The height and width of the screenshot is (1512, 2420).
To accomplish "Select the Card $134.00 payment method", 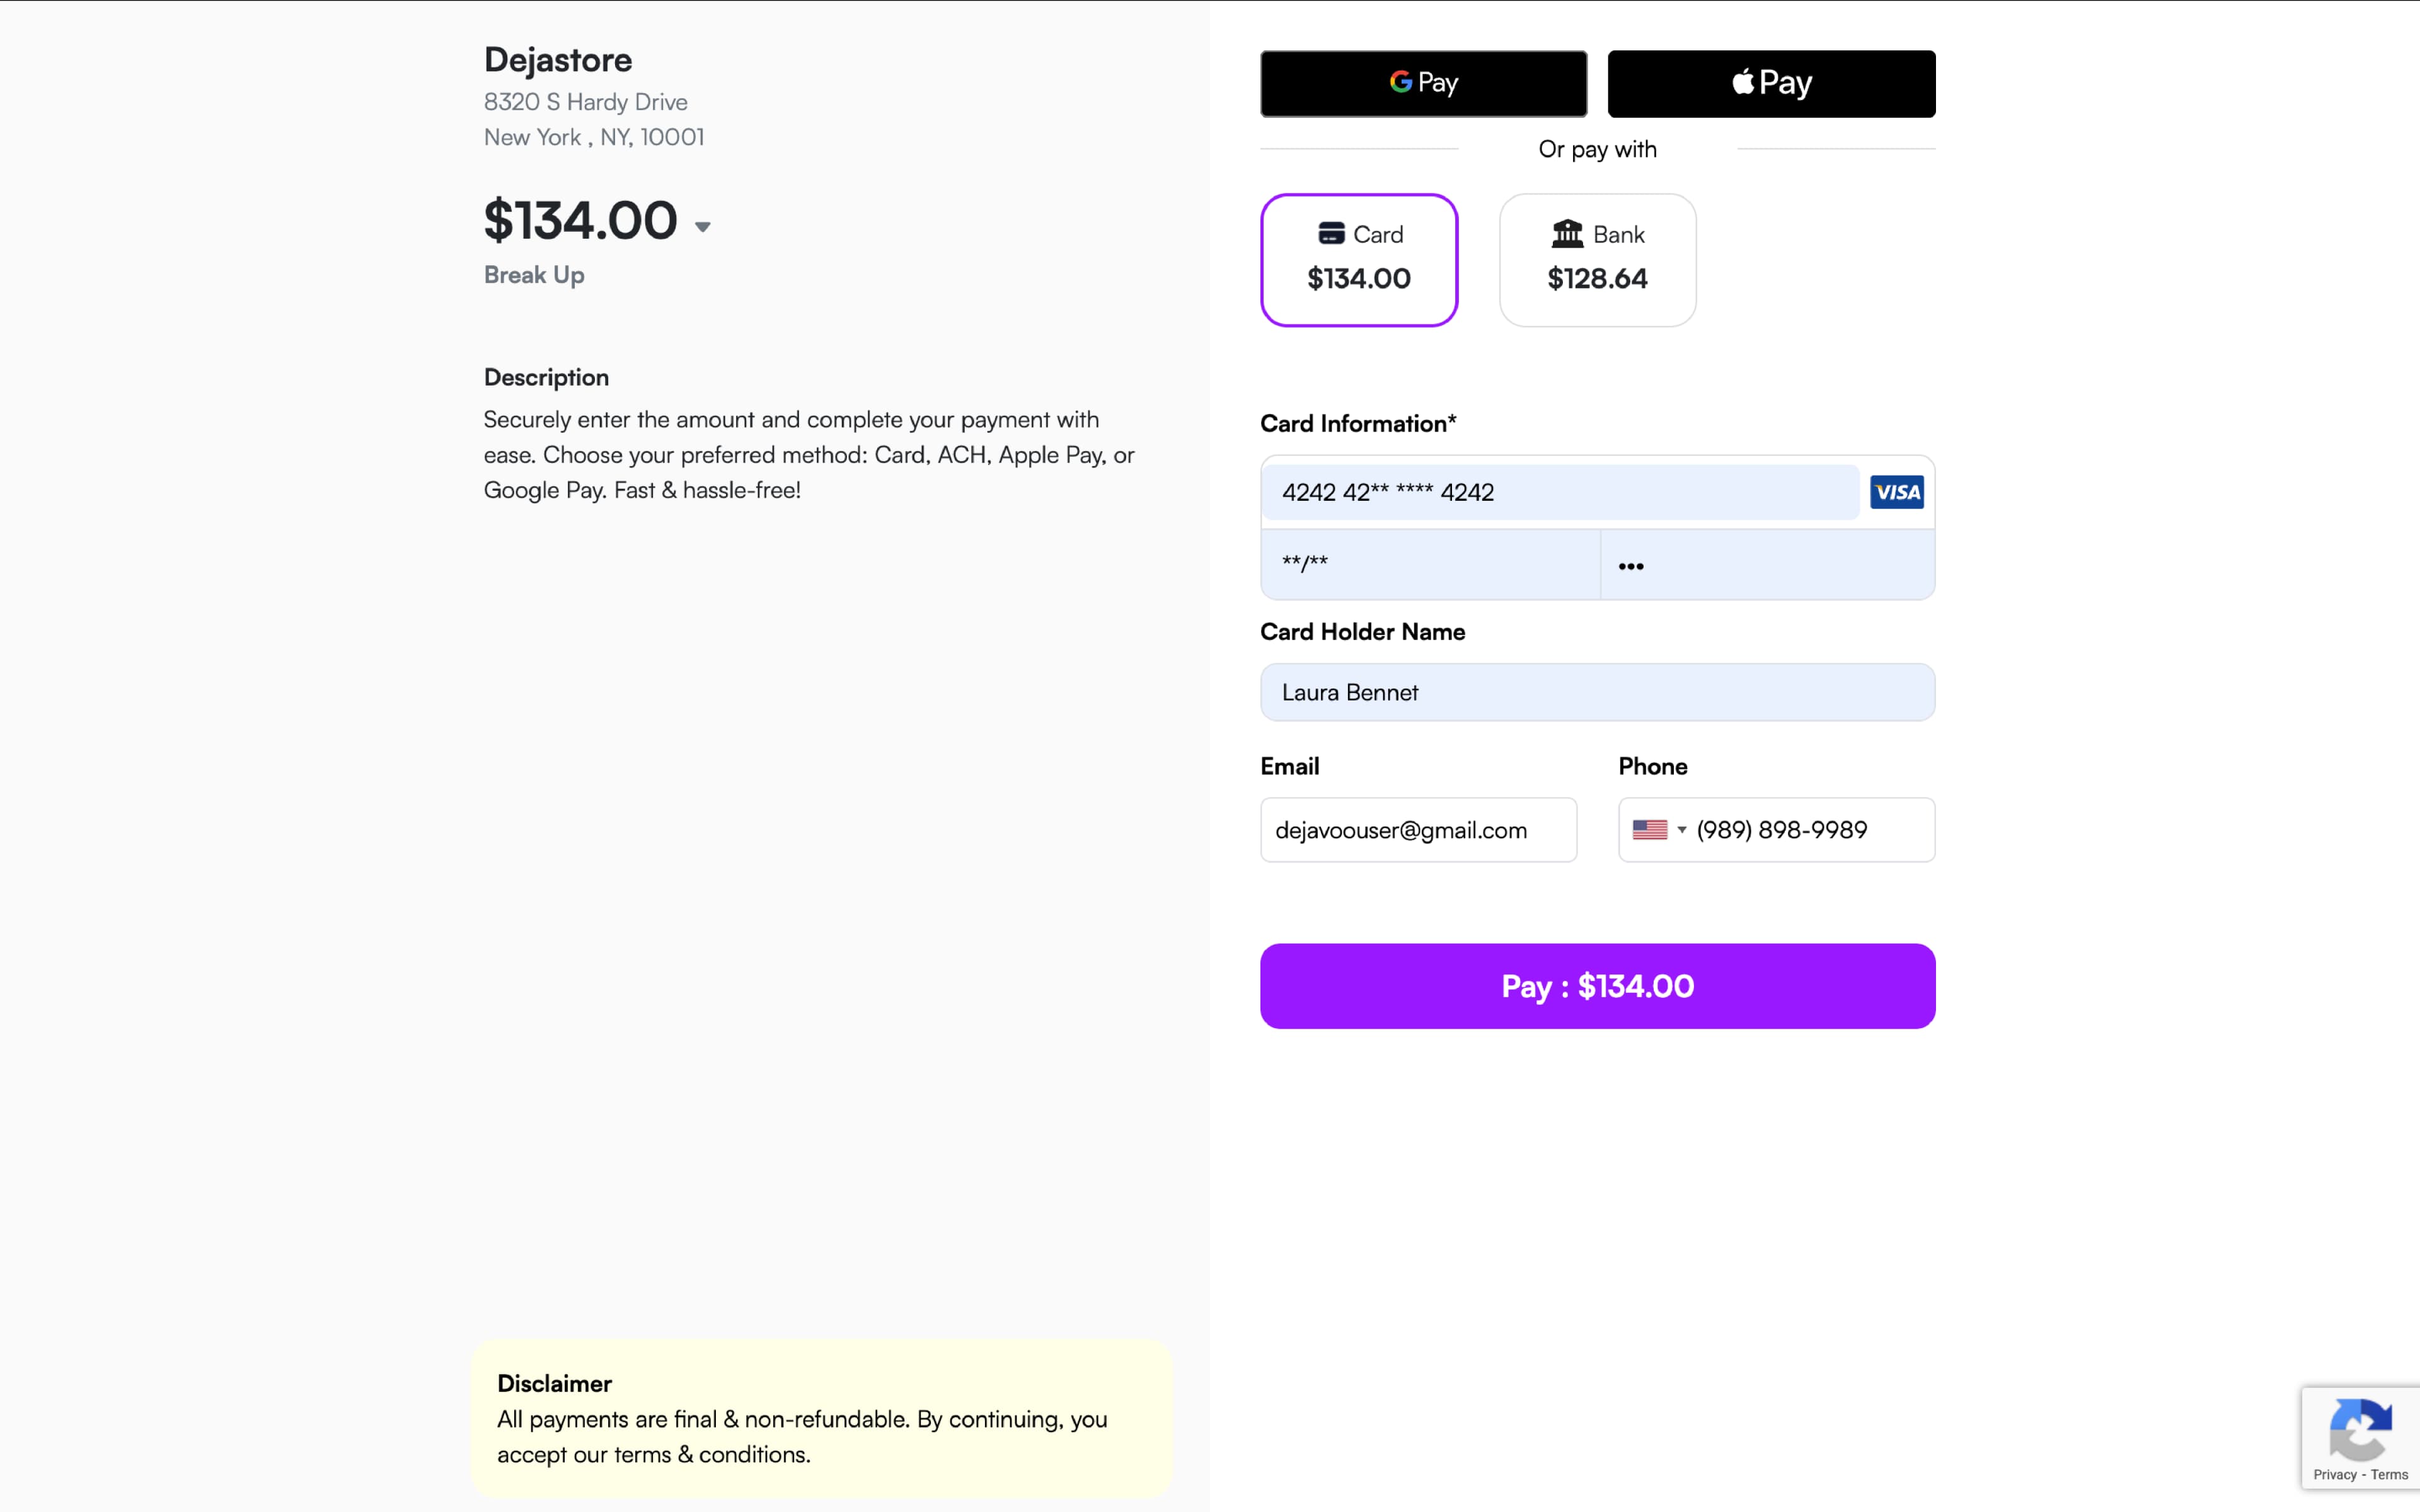I will pyautogui.click(x=1358, y=260).
